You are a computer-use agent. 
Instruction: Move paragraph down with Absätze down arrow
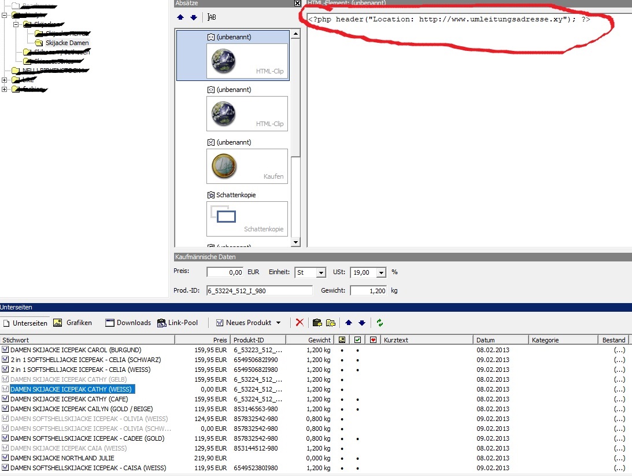pyautogui.click(x=193, y=17)
